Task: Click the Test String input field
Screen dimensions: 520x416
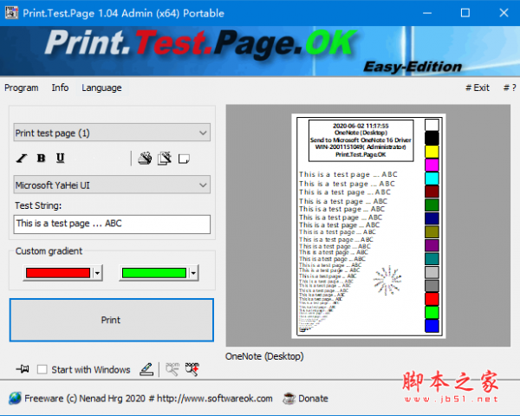Action: 112,224
